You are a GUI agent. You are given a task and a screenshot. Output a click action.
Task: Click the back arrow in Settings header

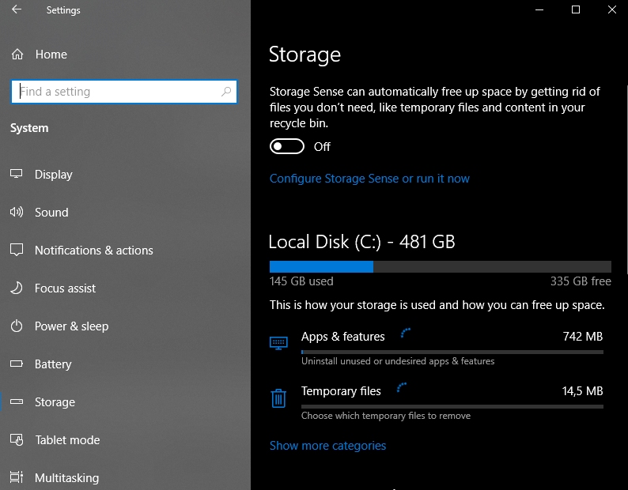(x=17, y=10)
